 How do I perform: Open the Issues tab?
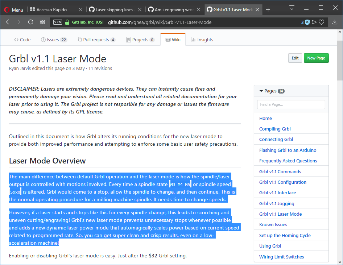coord(54,40)
